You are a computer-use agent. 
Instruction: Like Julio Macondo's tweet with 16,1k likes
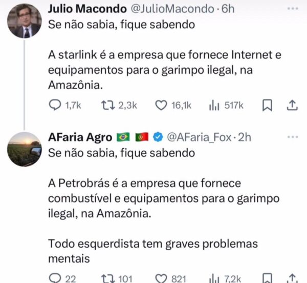pyautogui.click(x=161, y=105)
